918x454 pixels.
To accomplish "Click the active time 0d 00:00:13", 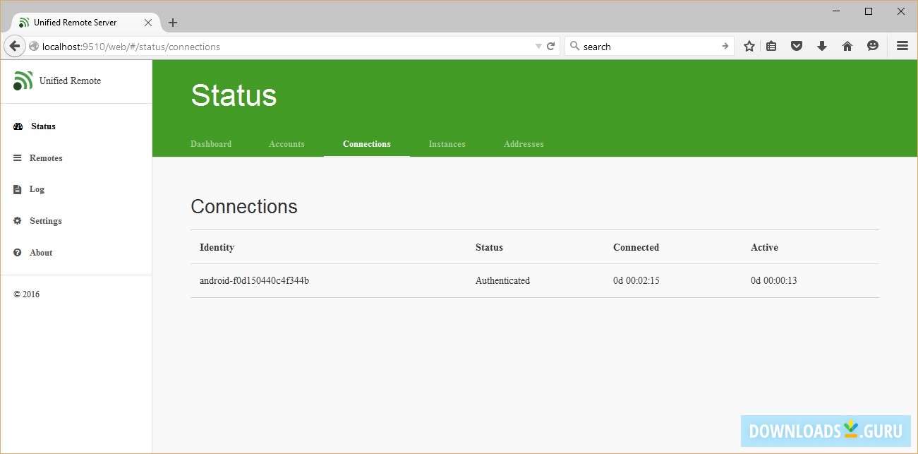I will pos(773,281).
